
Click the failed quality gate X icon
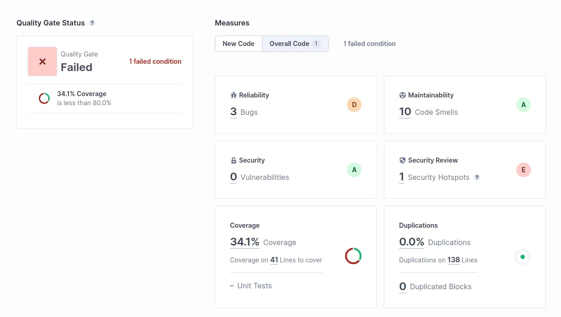click(x=42, y=61)
